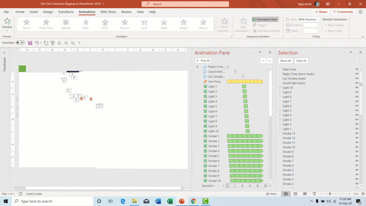Collapse the Animation Pane options chevron
This screenshot has height=206, width=366.
pos(260,52)
